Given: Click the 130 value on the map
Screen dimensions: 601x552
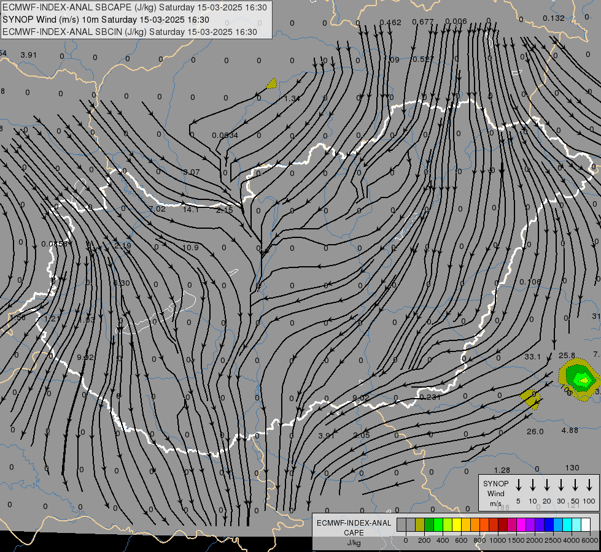Looking at the screenshot, I should pos(572,468).
